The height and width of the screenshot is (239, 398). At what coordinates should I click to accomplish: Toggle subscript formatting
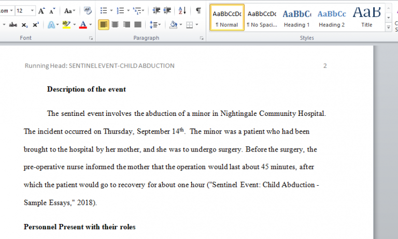point(25,24)
